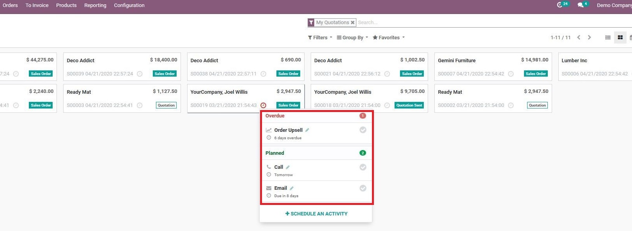Expand the Filters dropdown
This screenshot has height=231, width=632.
[x=320, y=38]
